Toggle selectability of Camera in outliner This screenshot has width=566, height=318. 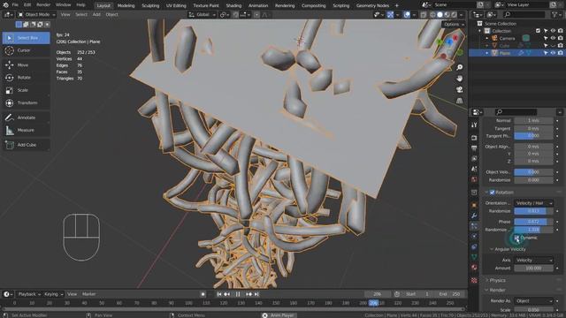546,38
